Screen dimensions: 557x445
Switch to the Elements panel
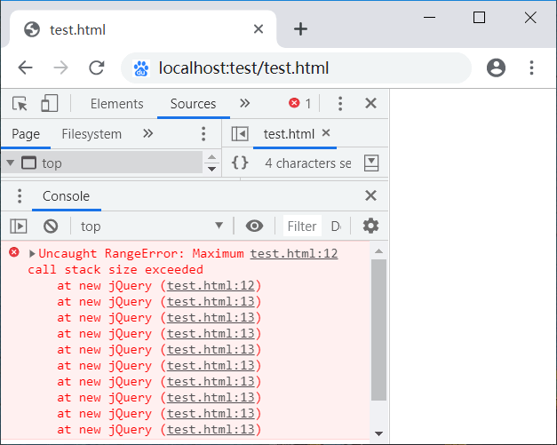click(x=117, y=104)
